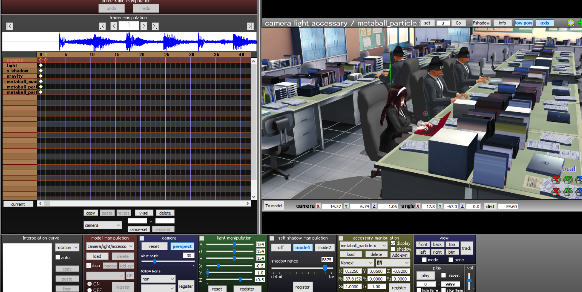Jump to the last frame
This screenshot has height=292, width=582.
tap(250, 26)
